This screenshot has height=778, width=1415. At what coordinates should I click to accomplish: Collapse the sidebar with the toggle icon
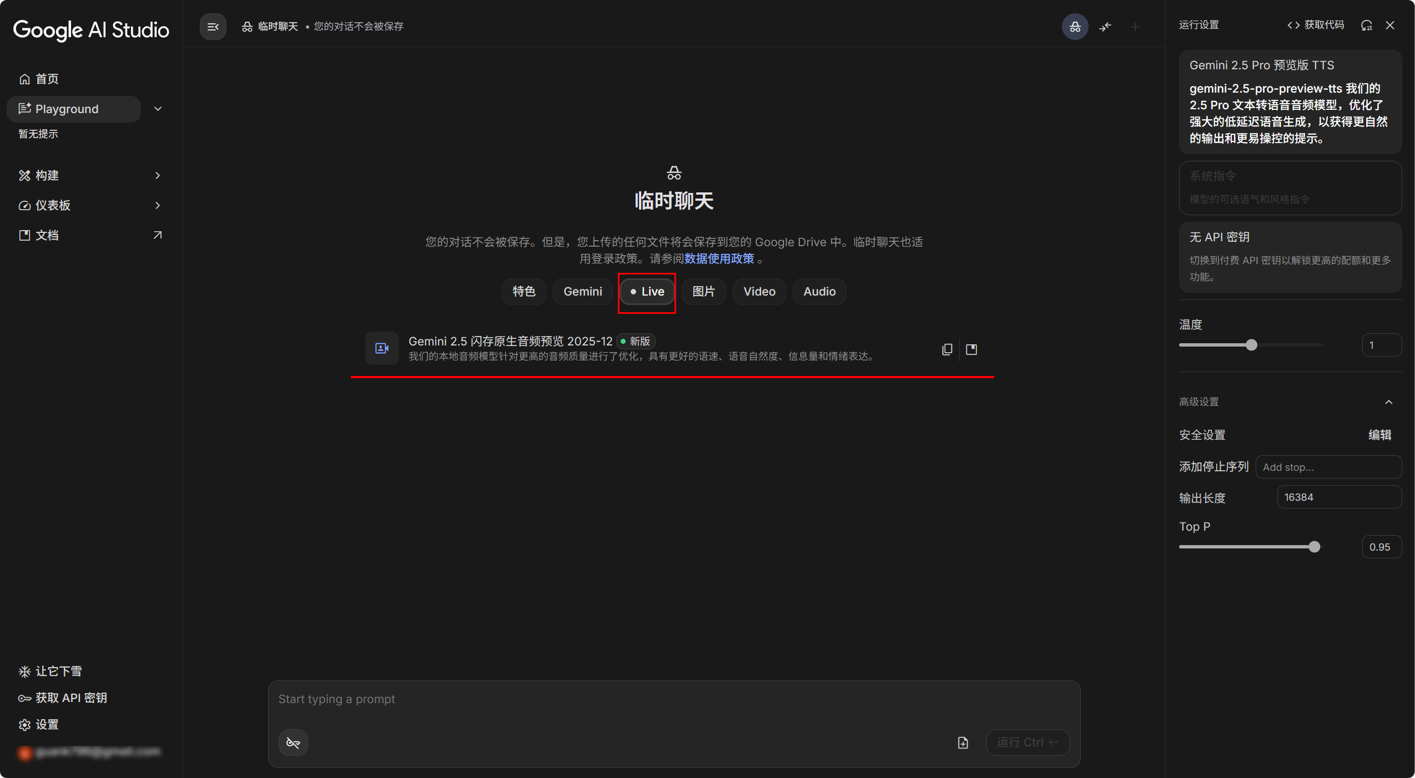click(213, 26)
